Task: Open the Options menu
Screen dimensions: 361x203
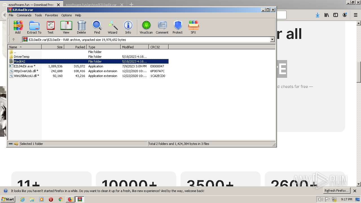Action: pyautogui.click(x=67, y=15)
